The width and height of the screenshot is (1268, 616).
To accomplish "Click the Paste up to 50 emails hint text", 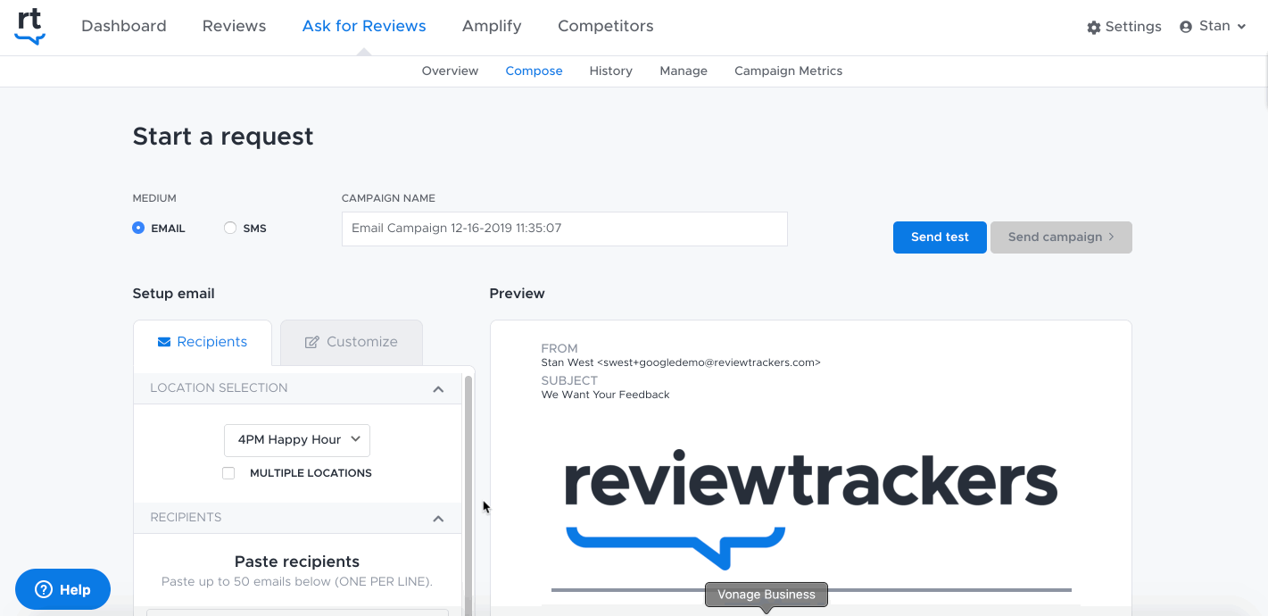I will tap(297, 582).
